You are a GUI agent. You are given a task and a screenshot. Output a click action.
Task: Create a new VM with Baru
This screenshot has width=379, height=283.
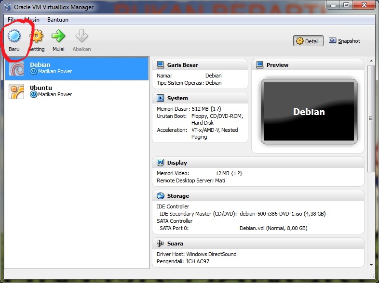(x=14, y=40)
